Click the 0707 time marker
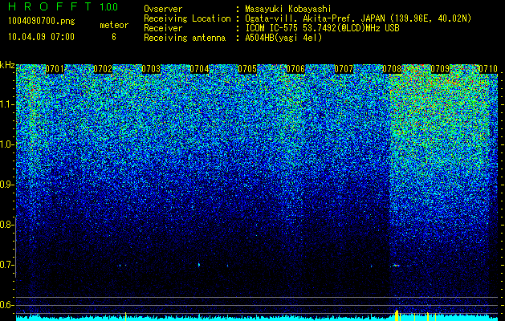 (344, 69)
